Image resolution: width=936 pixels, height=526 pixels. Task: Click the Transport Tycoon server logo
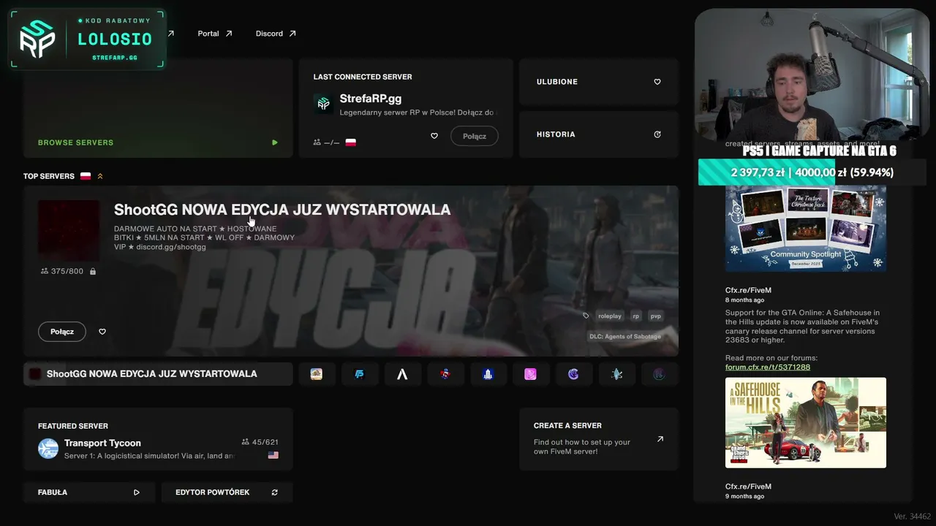coord(48,449)
